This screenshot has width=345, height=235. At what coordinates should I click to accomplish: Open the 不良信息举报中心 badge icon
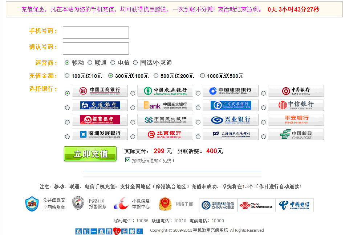click(x=121, y=203)
